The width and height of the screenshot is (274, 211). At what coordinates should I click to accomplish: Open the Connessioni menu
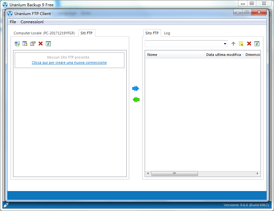(x=32, y=22)
